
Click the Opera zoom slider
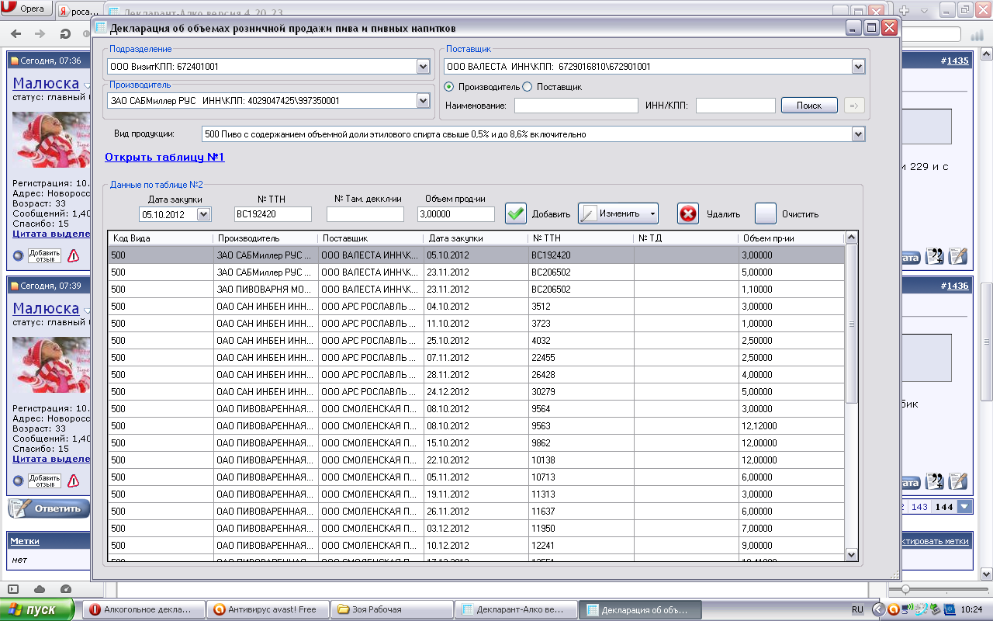coord(905,589)
